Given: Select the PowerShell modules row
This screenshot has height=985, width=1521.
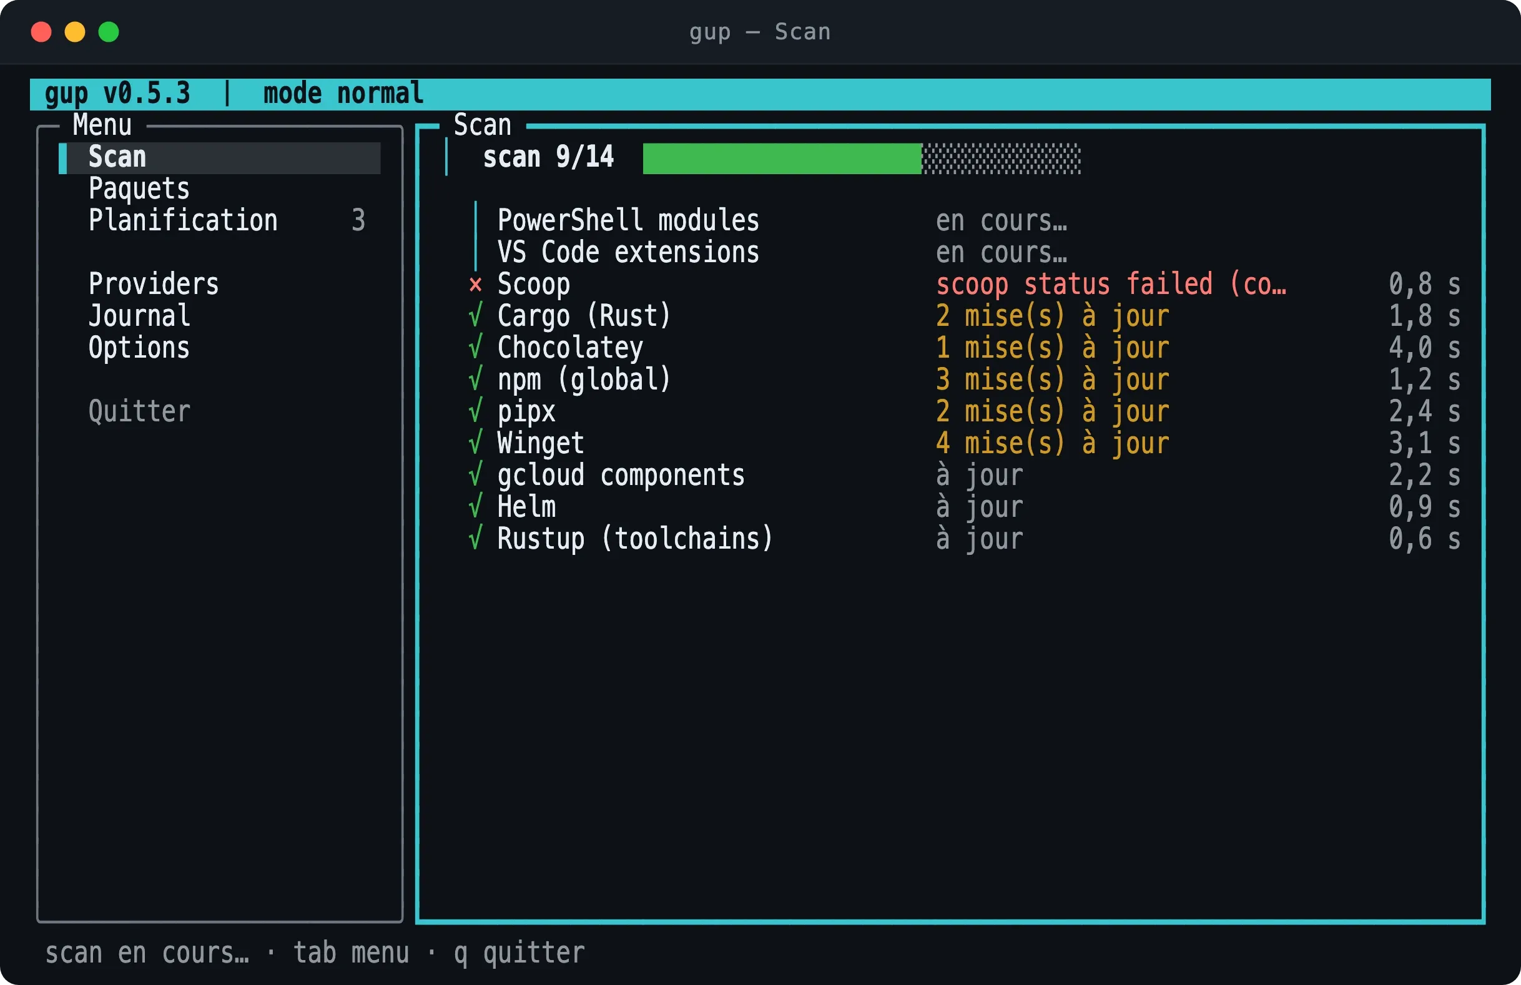Looking at the screenshot, I should (x=963, y=220).
